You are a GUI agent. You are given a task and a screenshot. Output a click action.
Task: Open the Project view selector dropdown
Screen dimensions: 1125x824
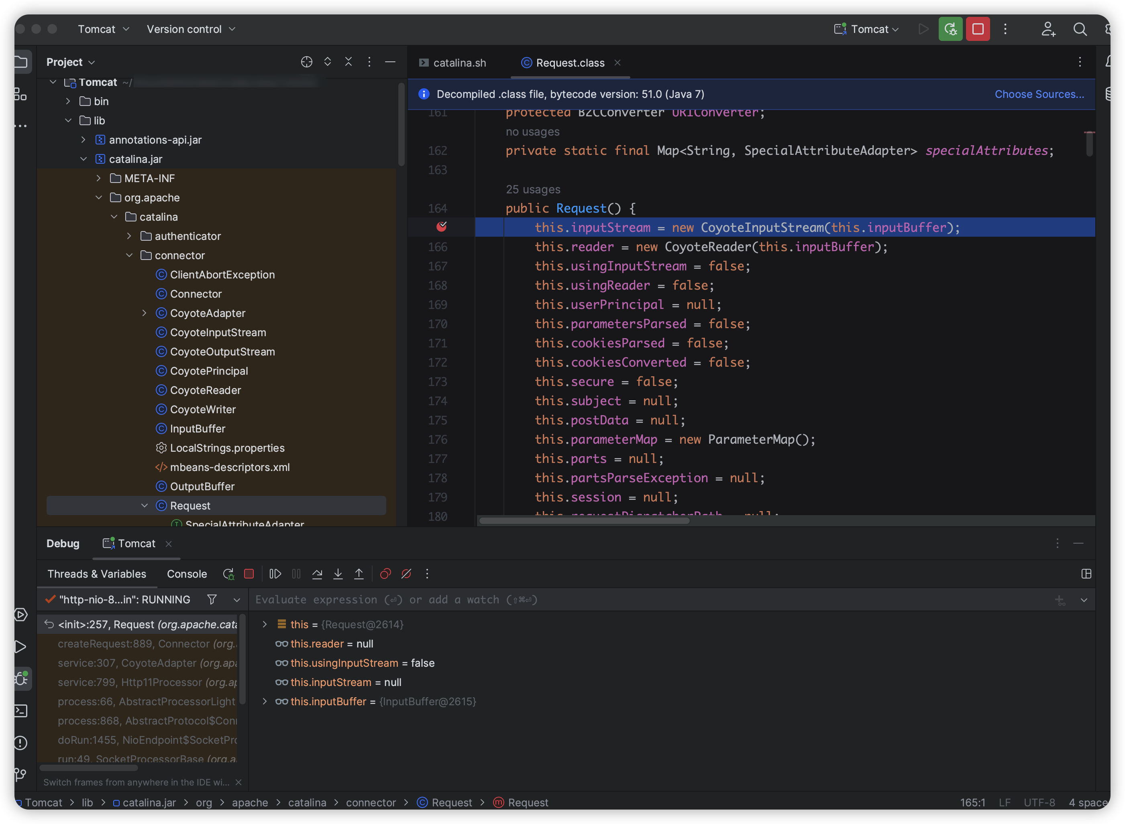70,62
